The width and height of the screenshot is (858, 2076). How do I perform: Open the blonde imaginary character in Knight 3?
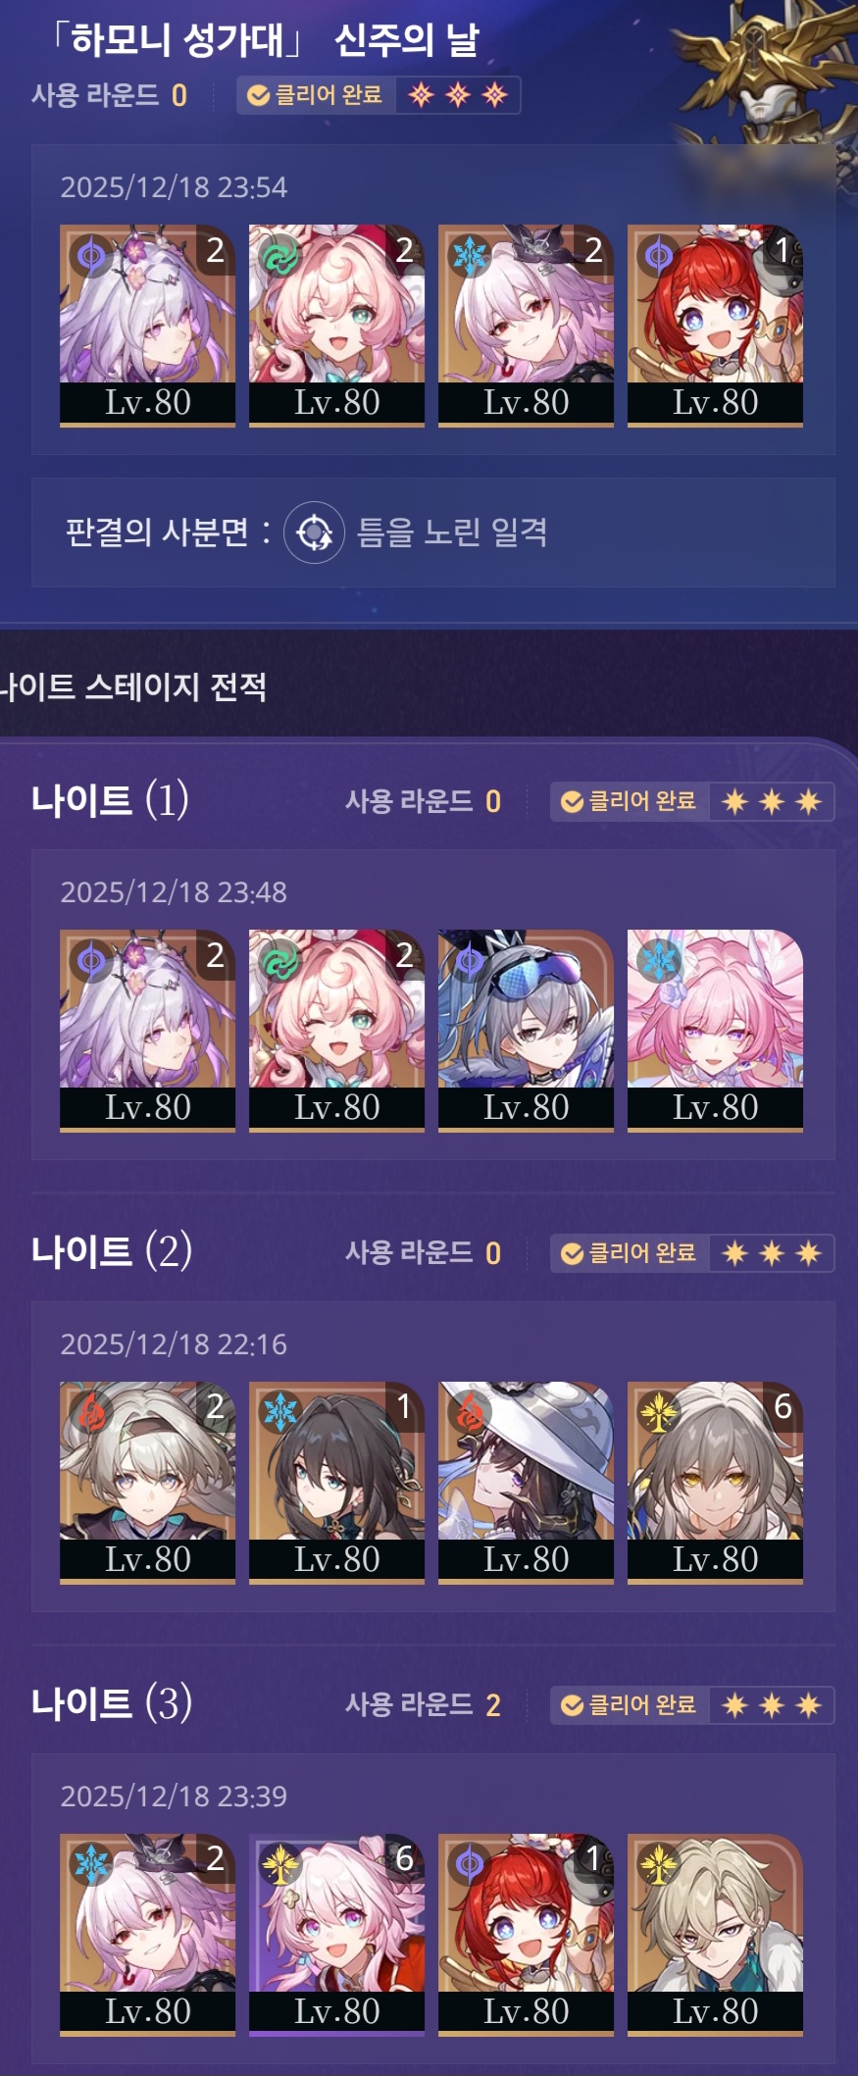coord(715,1935)
